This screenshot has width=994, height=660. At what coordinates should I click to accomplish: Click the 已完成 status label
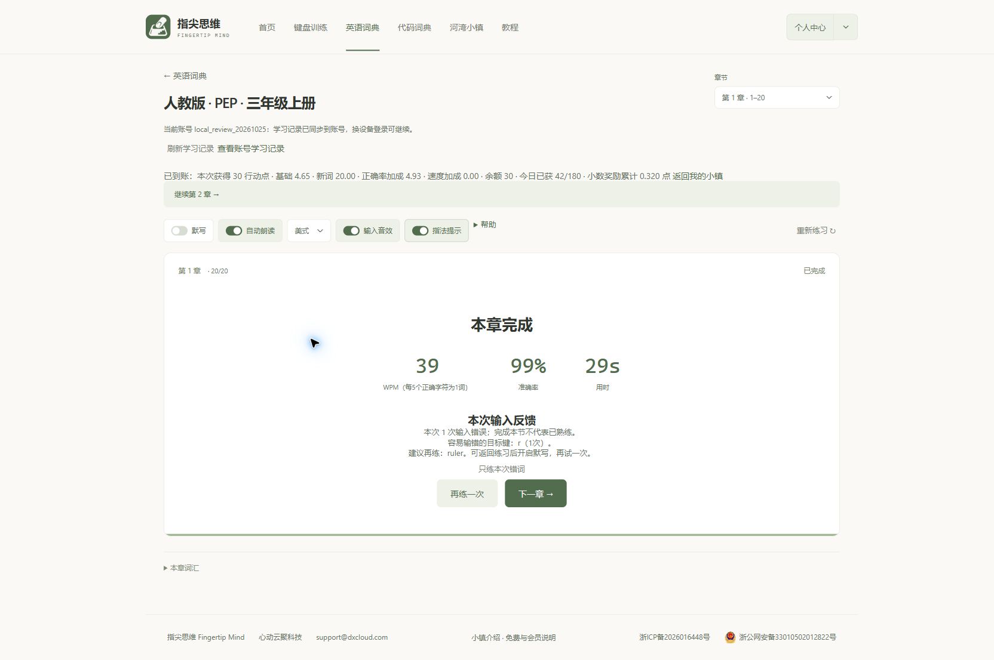click(814, 271)
